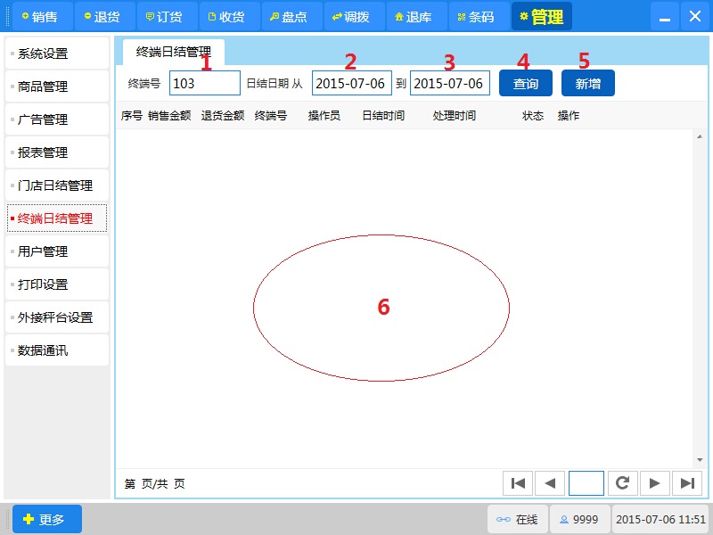Viewport: 713px width, 535px height.
Task: Go to the first page icon
Action: (x=518, y=483)
